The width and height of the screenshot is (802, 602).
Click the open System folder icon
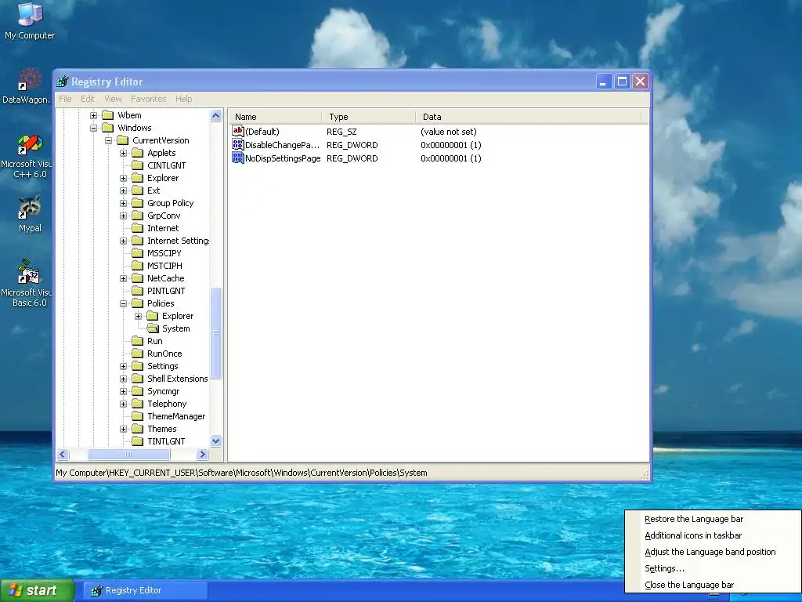[153, 328]
